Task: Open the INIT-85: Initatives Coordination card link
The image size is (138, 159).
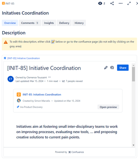Action: coord(42,95)
